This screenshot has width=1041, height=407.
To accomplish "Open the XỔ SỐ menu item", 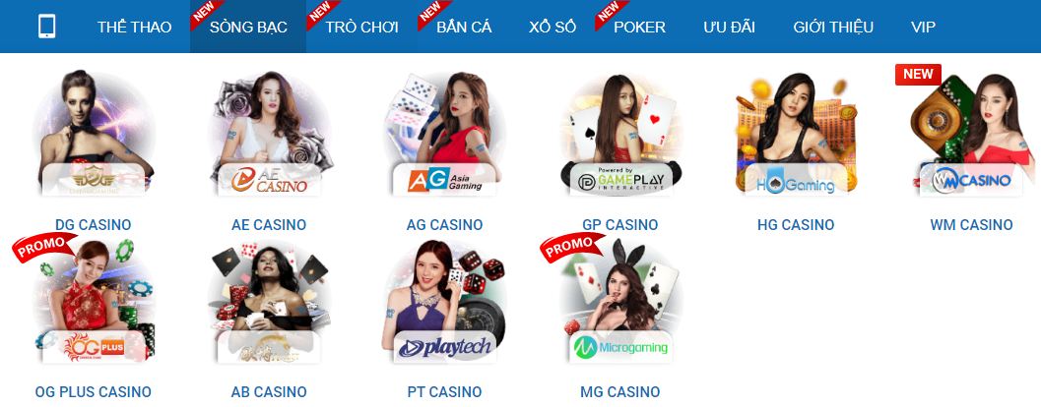I will 553,28.
